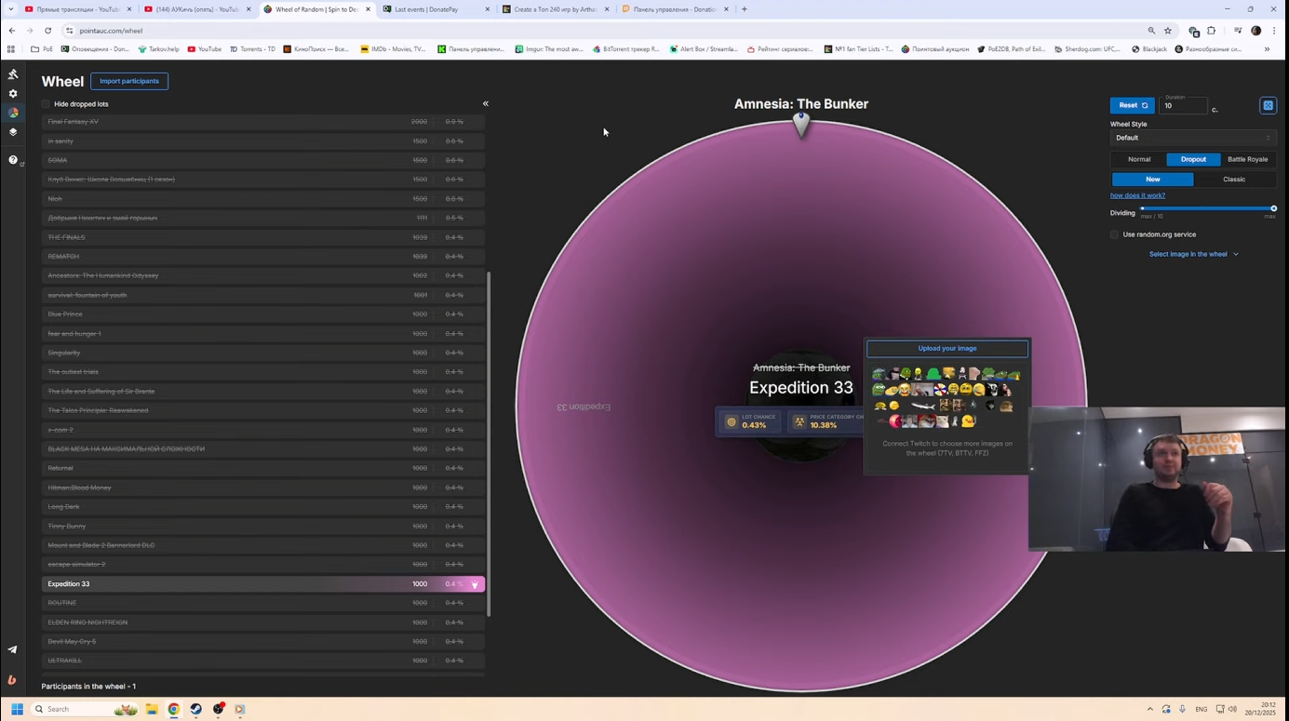Select the New dropout variant
Viewport: 1289px width, 721px height.
point(1152,180)
